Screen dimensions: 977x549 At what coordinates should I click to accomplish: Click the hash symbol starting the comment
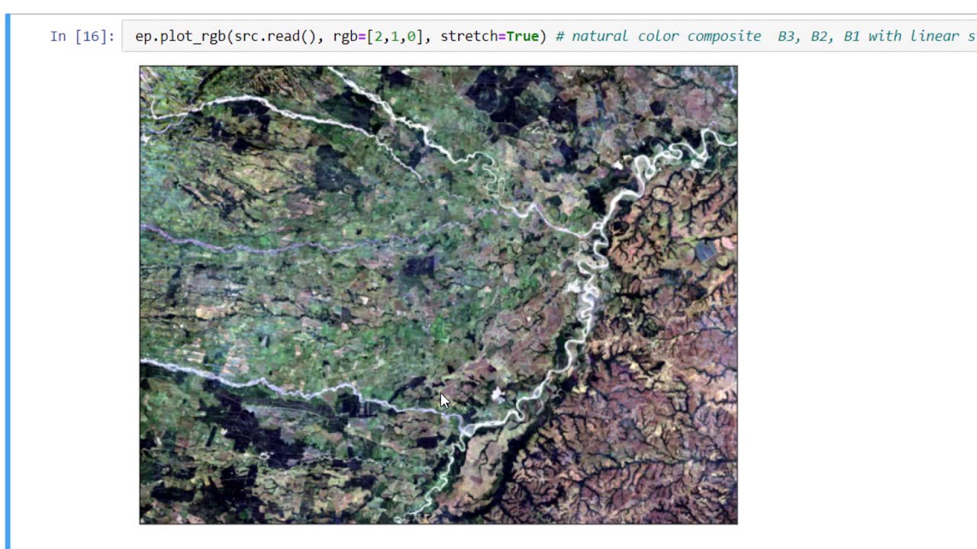[559, 36]
